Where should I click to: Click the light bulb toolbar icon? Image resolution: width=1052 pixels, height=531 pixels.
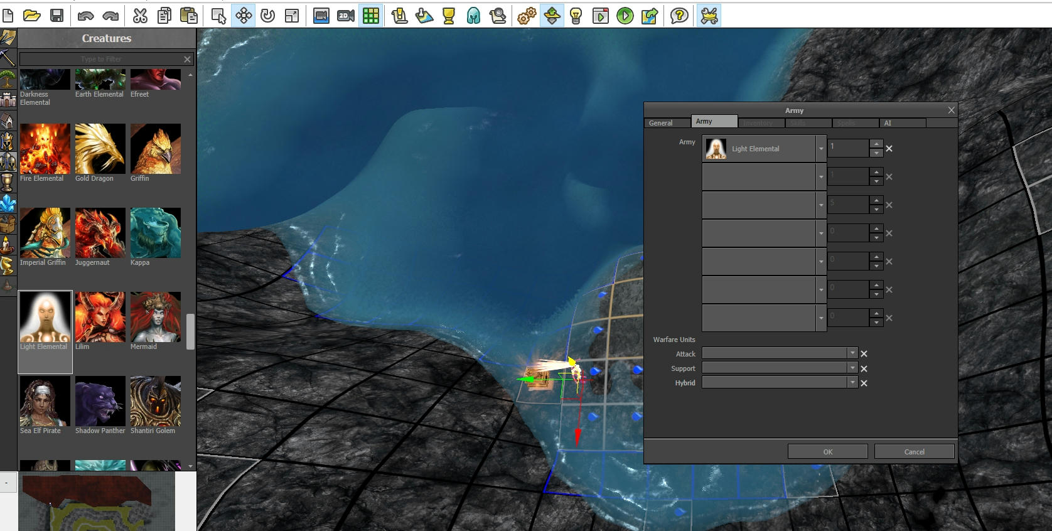pos(576,16)
